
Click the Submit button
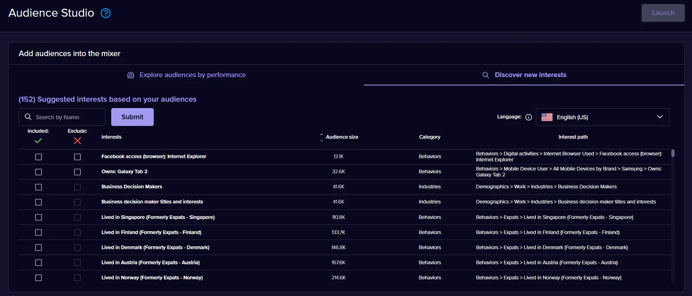click(132, 117)
